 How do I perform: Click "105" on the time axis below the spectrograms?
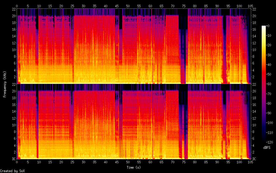tap(250, 162)
